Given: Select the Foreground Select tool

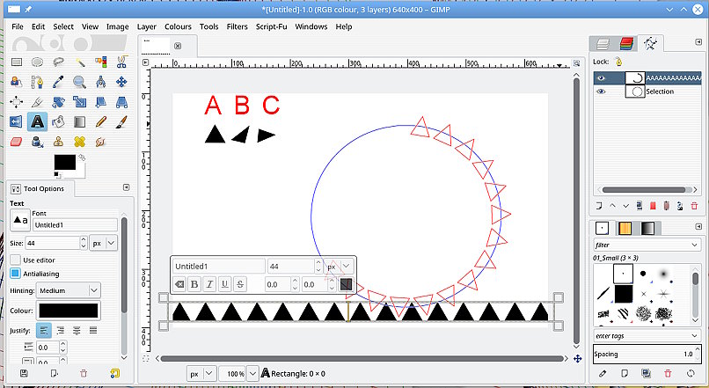Looking at the screenshot, I should (x=17, y=82).
